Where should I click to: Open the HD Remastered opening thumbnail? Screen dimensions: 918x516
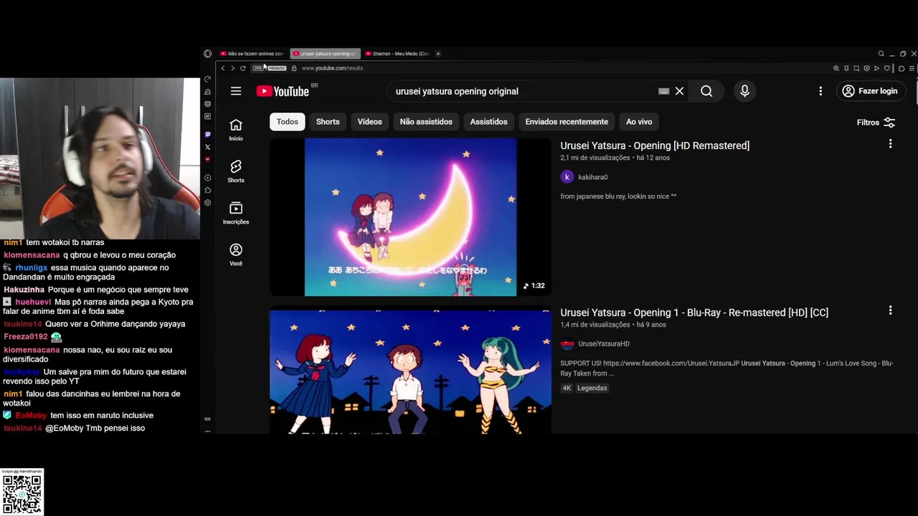pos(410,217)
